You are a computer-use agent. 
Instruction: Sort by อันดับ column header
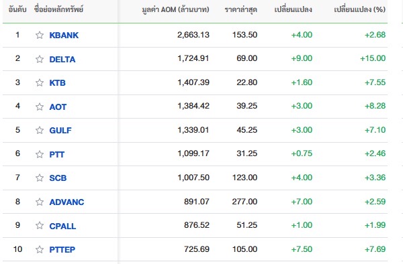17,10
